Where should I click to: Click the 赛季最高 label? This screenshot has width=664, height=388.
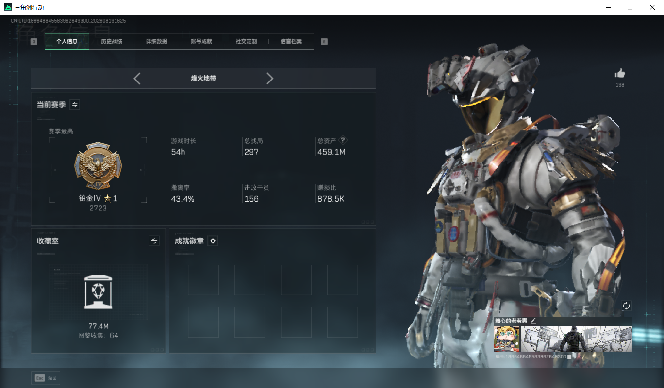(x=61, y=131)
